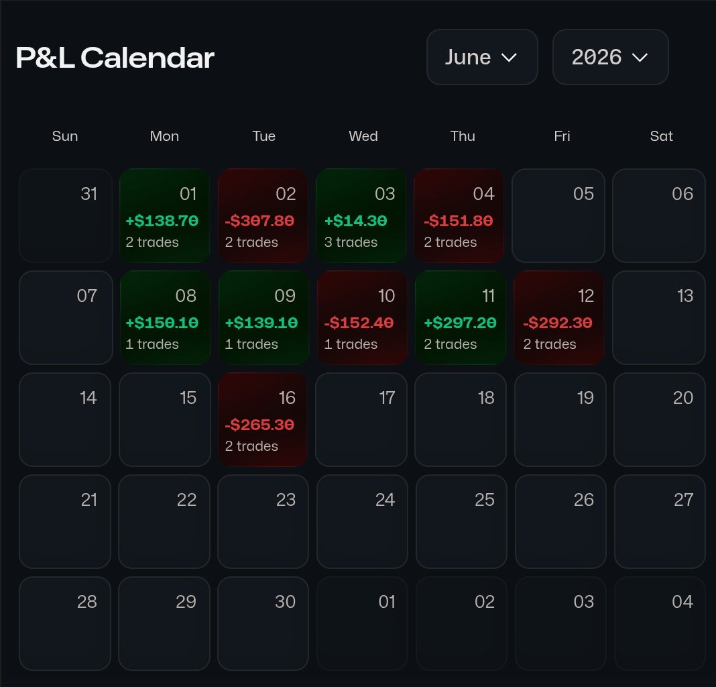The width and height of the screenshot is (716, 687).
Task: Click the day 21 cell
Action: click(65, 521)
